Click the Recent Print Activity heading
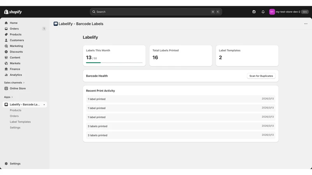This screenshot has width=312, height=175. point(101,91)
